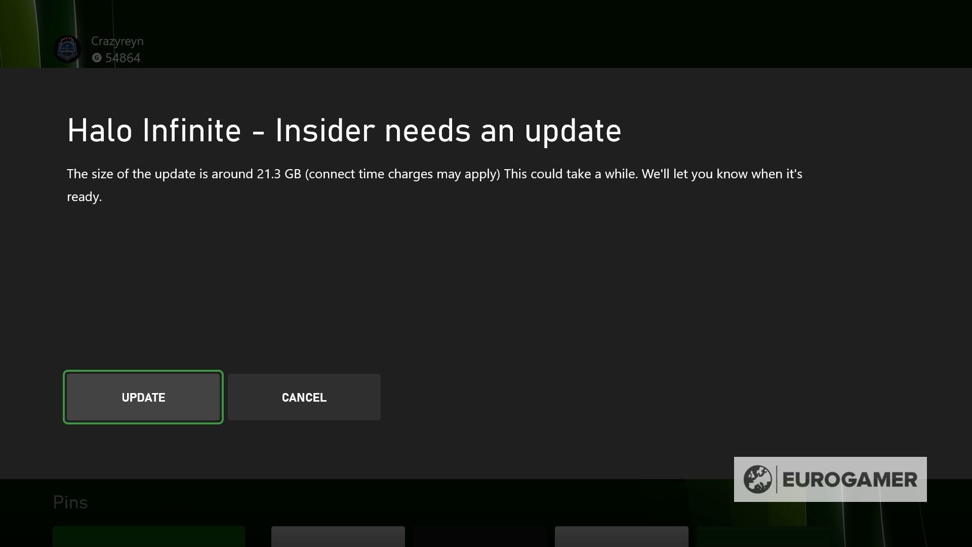Open the Crazyreyn profile avatar
The width and height of the screenshot is (972, 547).
point(67,49)
